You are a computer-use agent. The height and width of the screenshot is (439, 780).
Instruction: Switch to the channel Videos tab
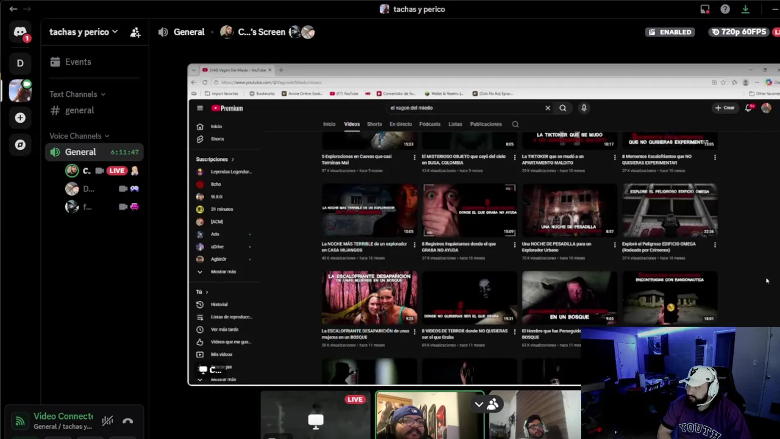352,124
